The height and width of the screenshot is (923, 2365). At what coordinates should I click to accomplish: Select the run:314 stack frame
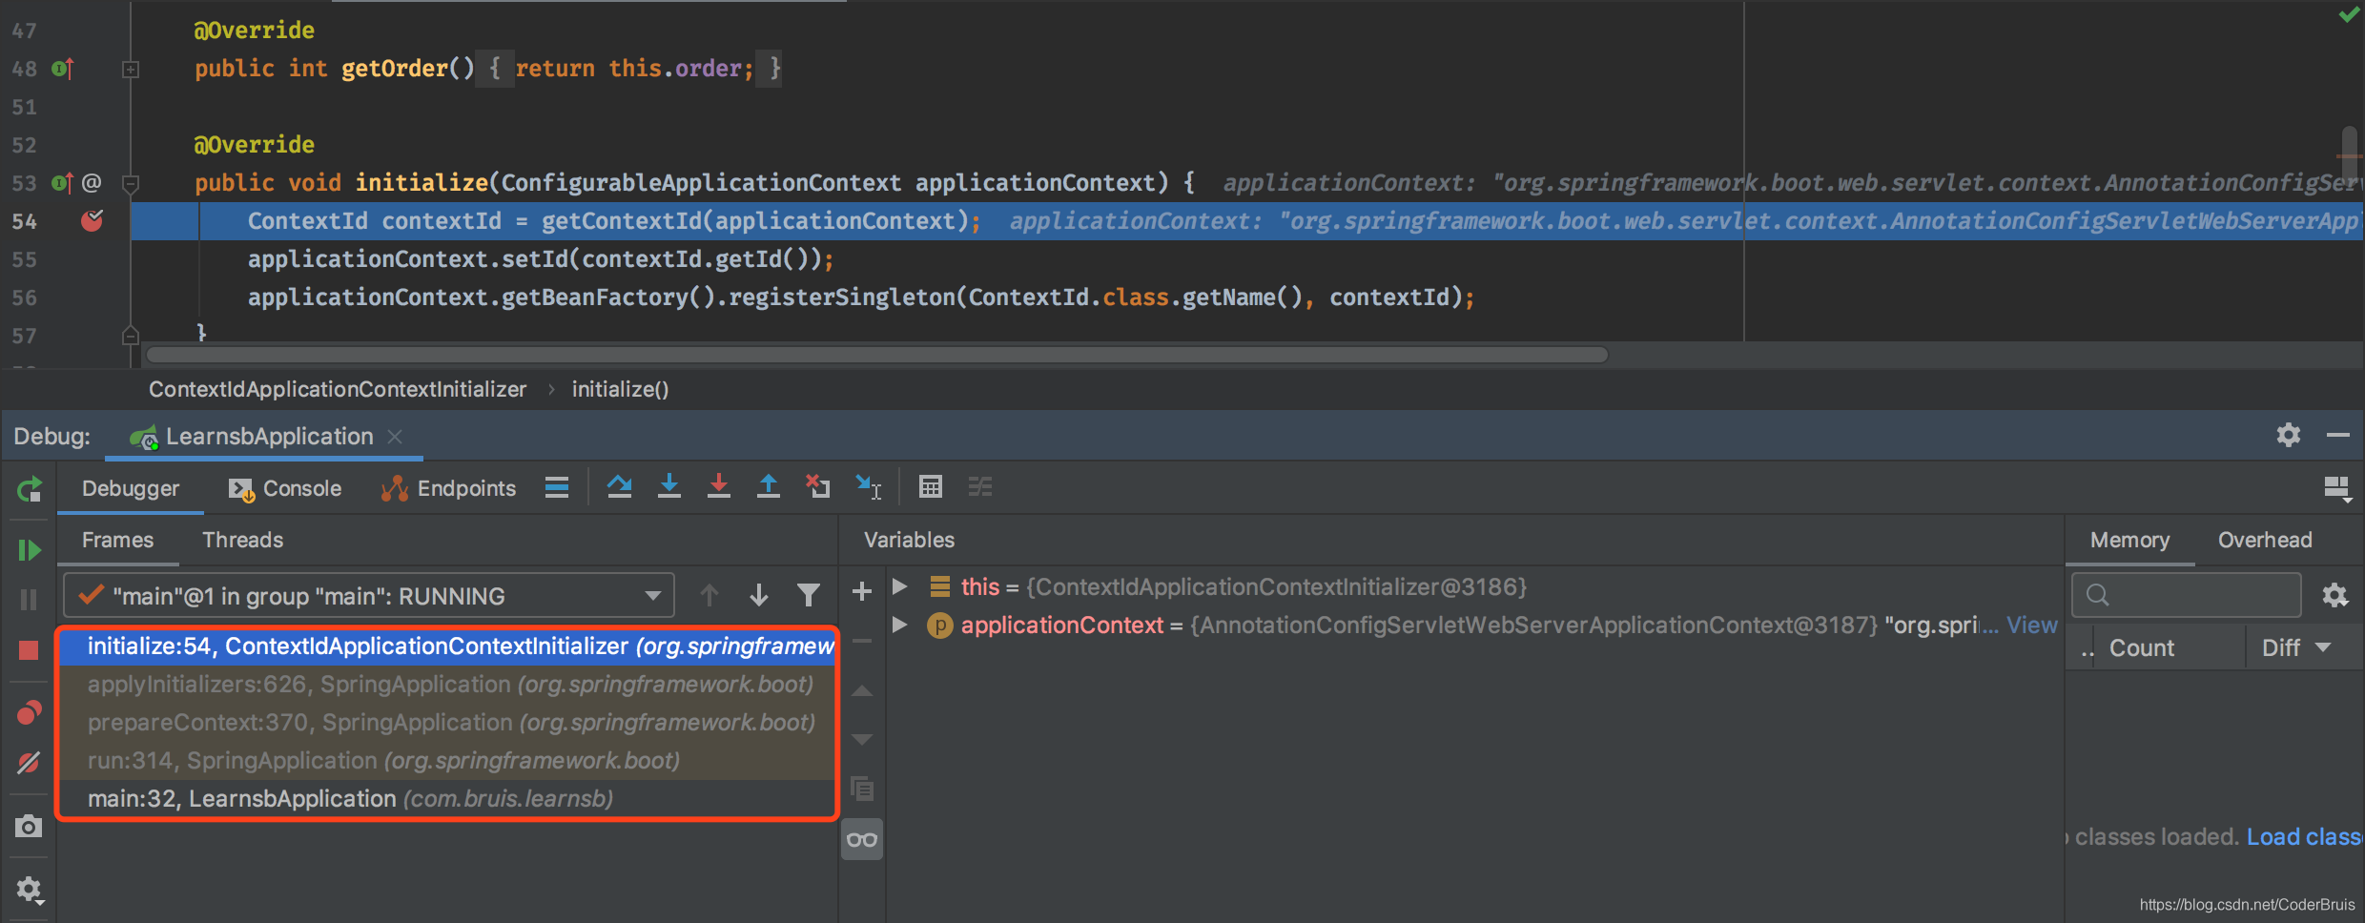447,761
